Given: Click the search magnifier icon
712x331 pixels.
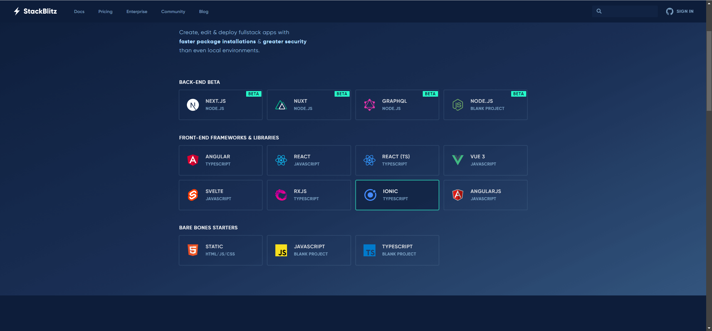Looking at the screenshot, I should click(599, 11).
